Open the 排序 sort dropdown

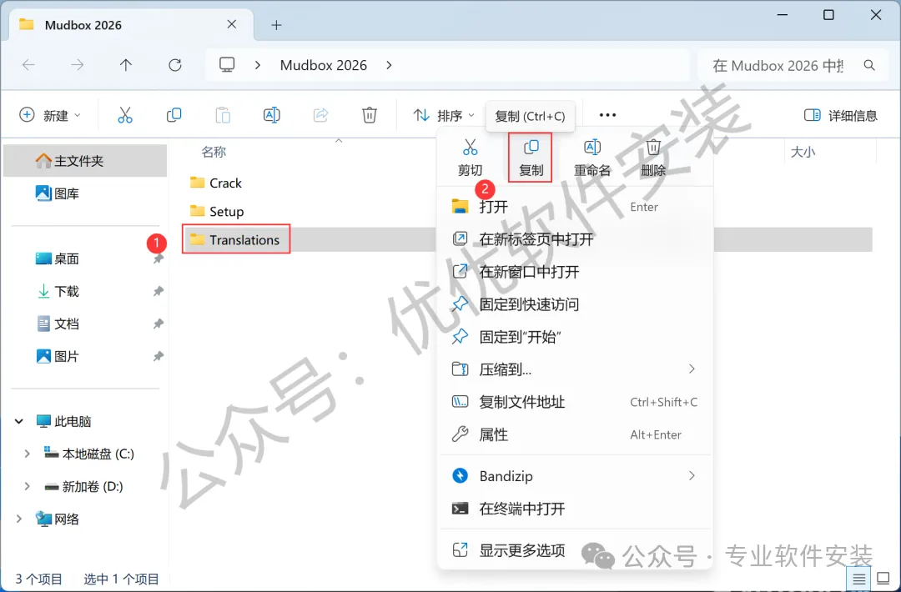pyautogui.click(x=444, y=115)
